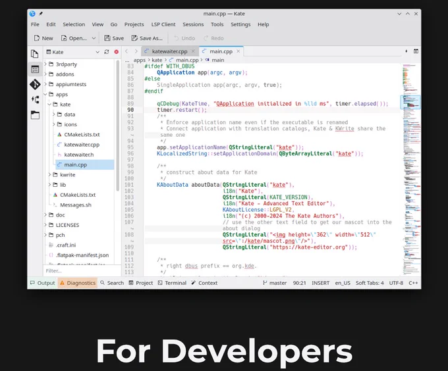Click main symbol in the breadcrumb
This screenshot has height=371, width=448.
[x=215, y=60]
